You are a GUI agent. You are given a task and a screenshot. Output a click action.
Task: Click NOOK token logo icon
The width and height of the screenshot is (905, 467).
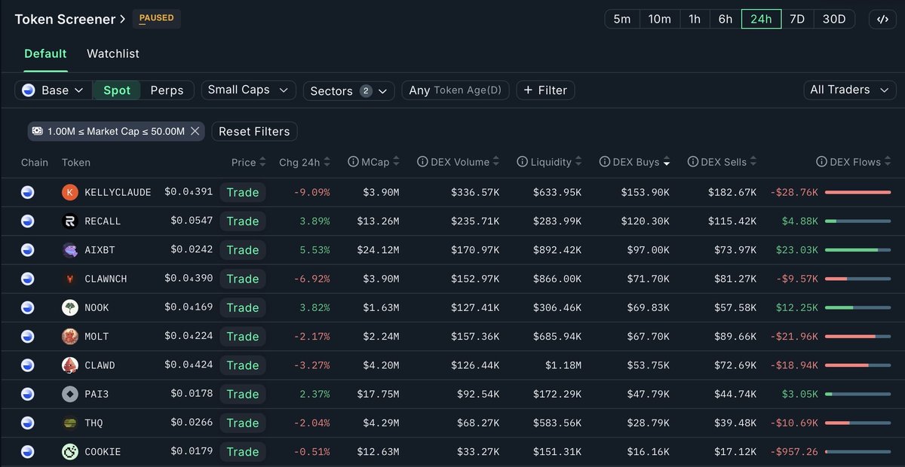click(x=69, y=307)
